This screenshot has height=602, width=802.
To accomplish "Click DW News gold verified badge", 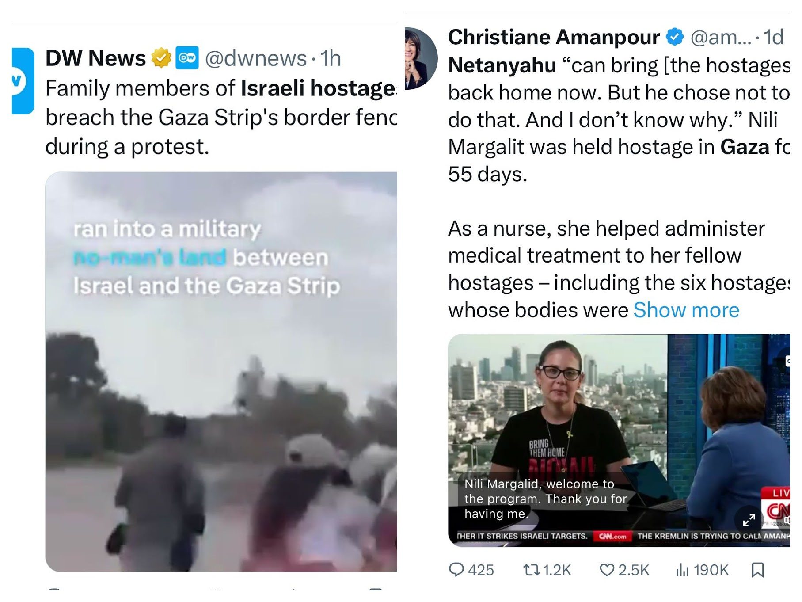I will [161, 58].
